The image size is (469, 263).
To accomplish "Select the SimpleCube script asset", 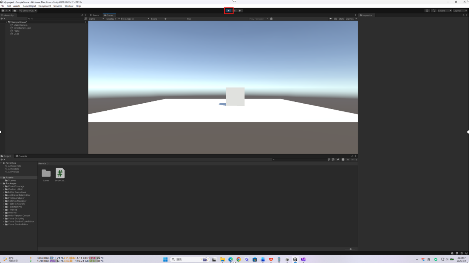I will point(60,173).
